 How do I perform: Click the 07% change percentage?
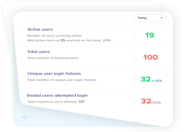click(157, 103)
